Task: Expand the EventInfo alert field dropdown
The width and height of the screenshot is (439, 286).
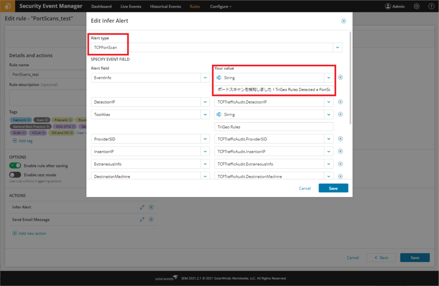Action: [x=205, y=78]
